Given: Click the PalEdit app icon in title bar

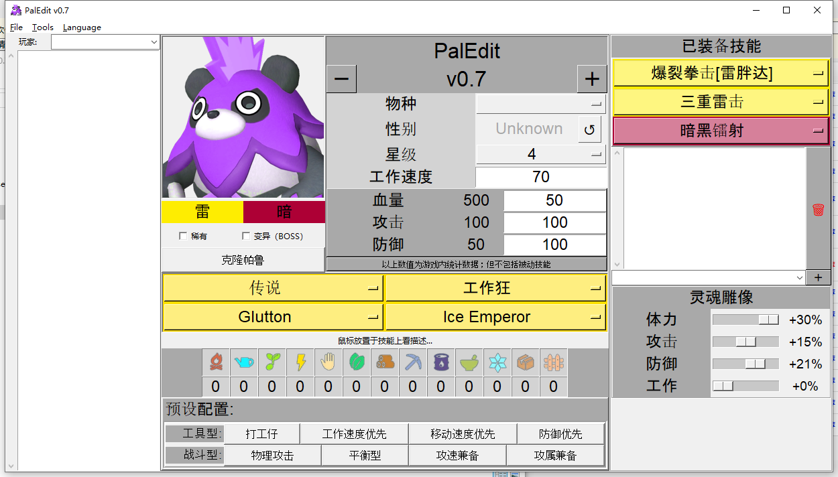Looking at the screenshot, I should click(x=15, y=10).
